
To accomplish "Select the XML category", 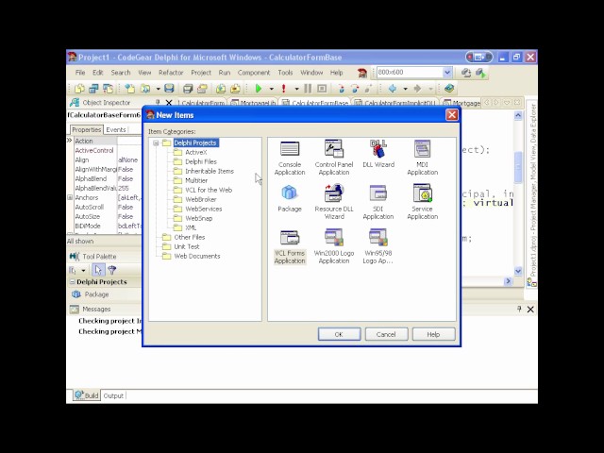I will (x=191, y=227).
